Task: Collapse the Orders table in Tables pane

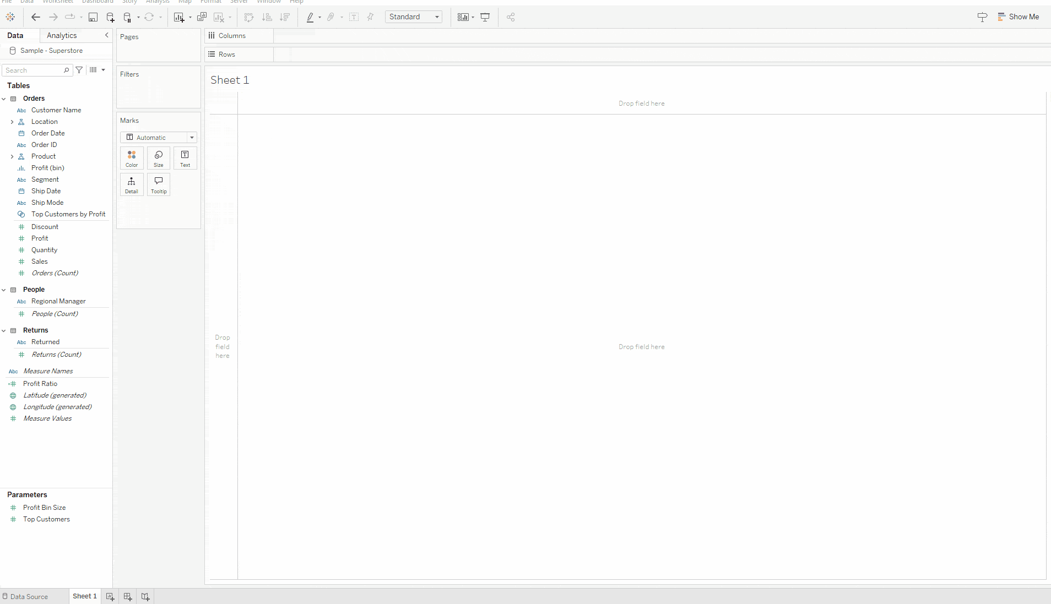Action: pyautogui.click(x=4, y=99)
